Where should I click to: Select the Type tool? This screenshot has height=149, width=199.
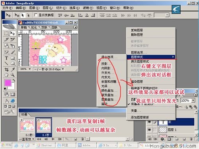6,58
